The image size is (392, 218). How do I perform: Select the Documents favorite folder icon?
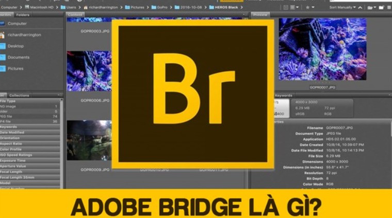(3, 57)
